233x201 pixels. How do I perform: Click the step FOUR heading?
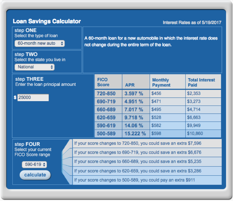[x=27, y=144]
